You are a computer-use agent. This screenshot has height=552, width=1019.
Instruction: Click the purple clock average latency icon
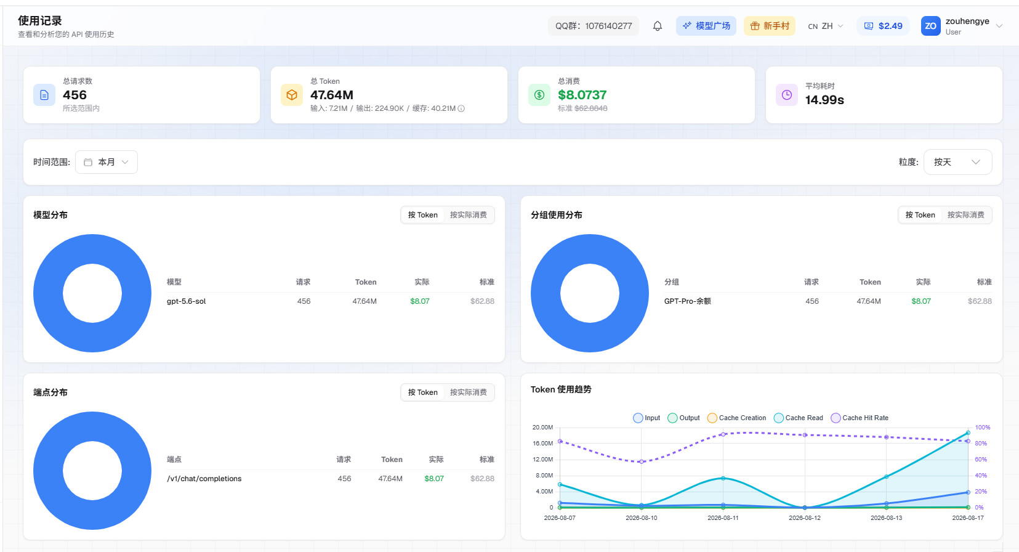787,95
